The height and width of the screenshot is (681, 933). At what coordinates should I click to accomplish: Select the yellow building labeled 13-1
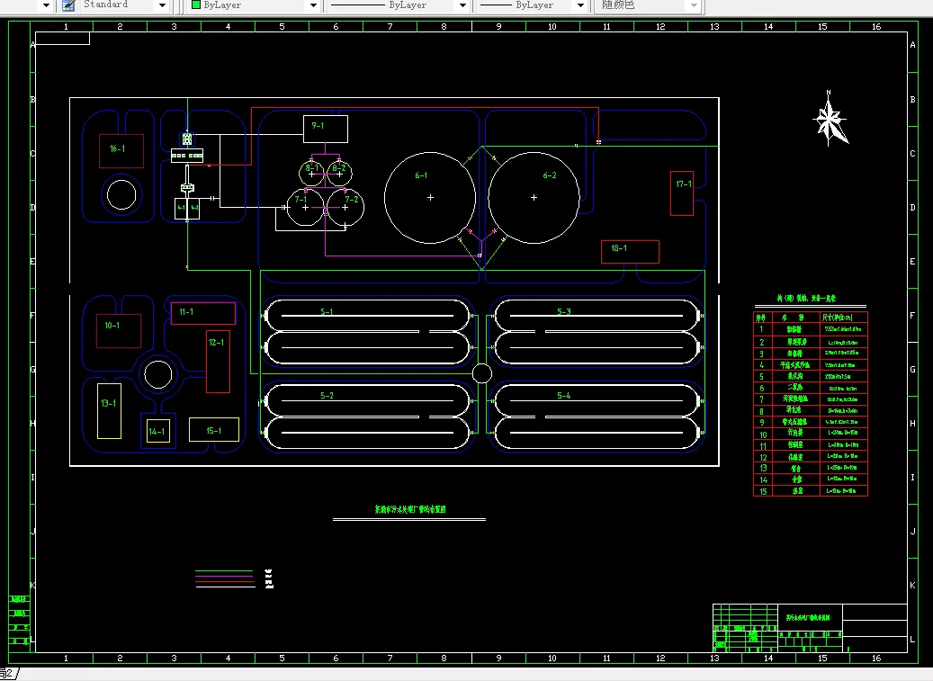(110, 411)
